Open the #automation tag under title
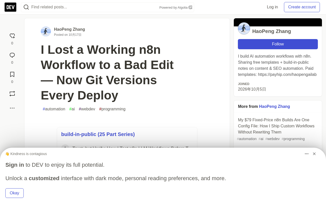Screen dimensions: 326x203 pyautogui.click(x=54, y=109)
